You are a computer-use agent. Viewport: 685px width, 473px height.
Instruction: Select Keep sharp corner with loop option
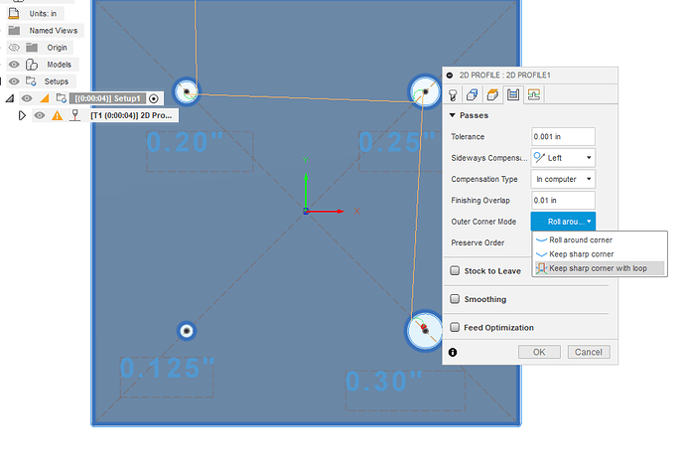click(600, 268)
